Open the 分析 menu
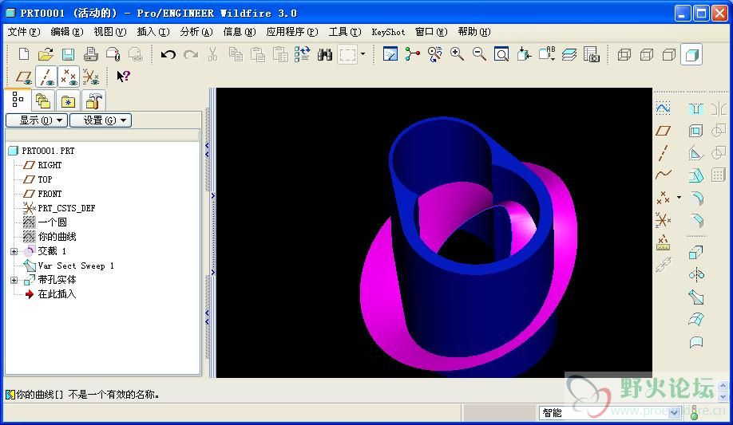733x425 pixels. 196,32
